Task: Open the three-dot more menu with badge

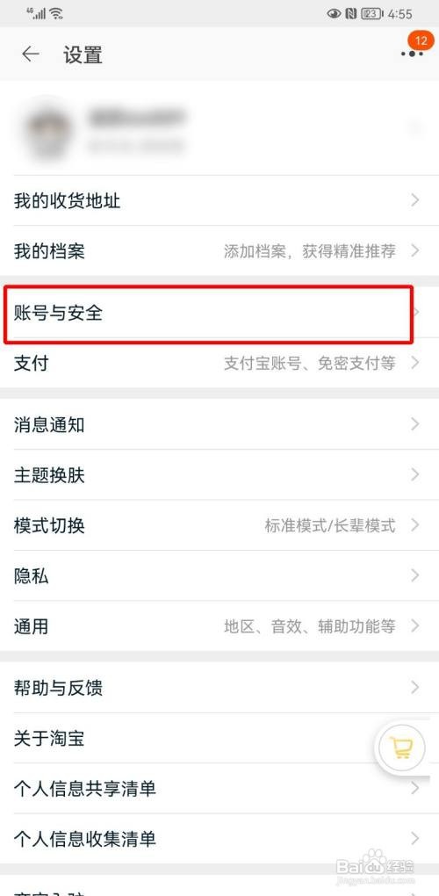Action: [412, 53]
